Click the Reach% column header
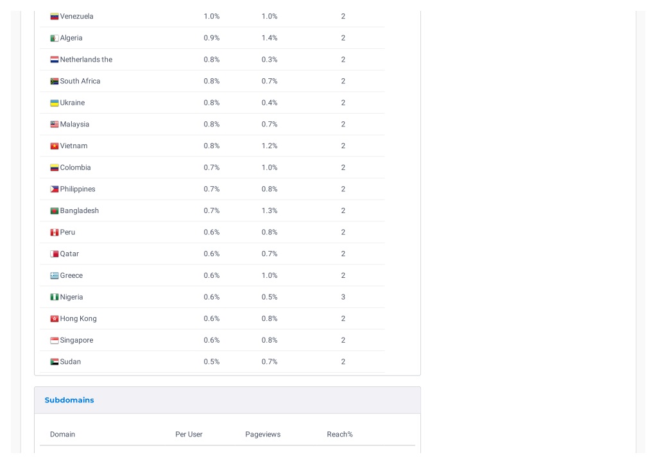The height and width of the screenshot is (464, 657). coord(340,434)
